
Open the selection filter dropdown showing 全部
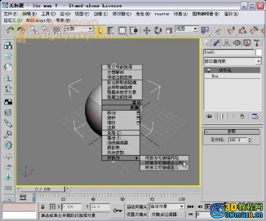[x=79, y=29]
